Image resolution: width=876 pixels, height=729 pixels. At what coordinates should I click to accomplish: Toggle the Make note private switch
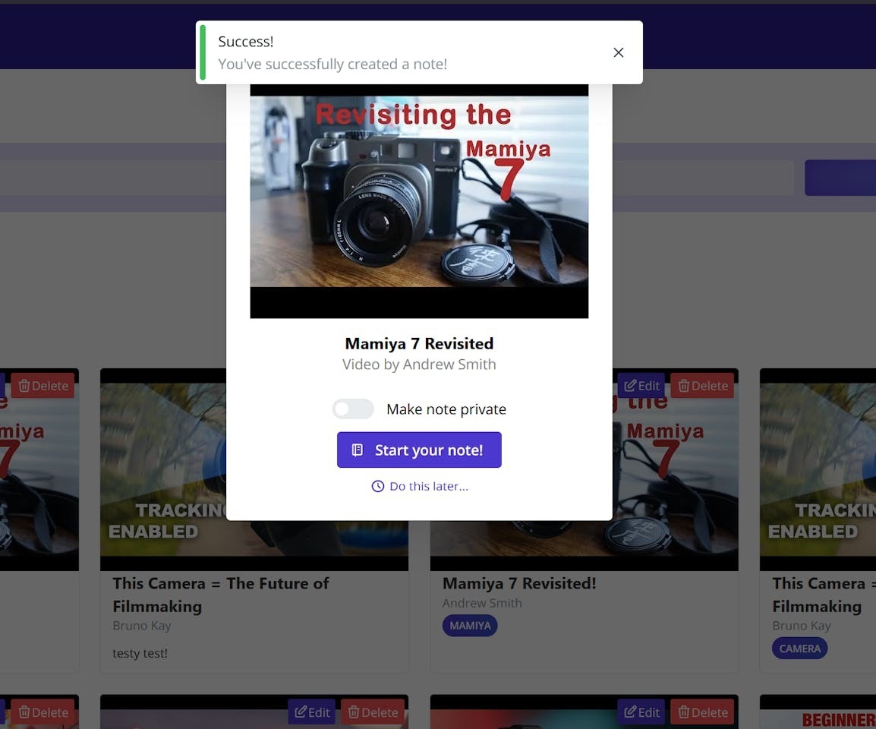click(353, 409)
